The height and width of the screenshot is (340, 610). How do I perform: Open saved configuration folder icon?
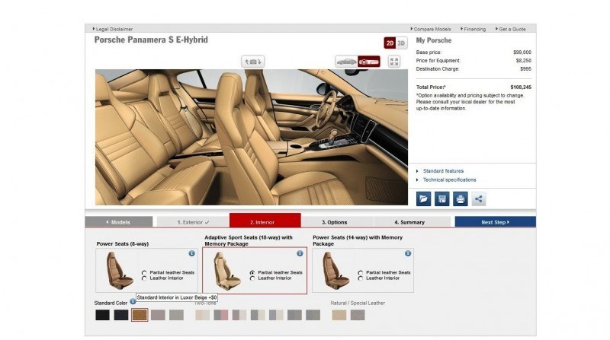(x=424, y=199)
